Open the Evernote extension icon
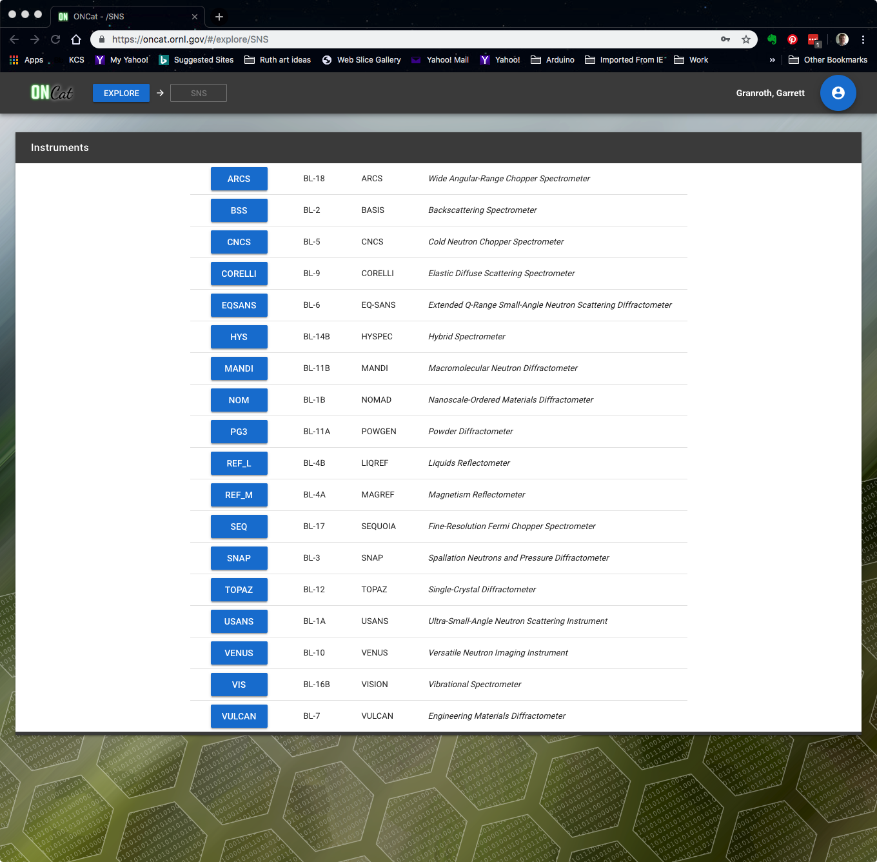 772,39
